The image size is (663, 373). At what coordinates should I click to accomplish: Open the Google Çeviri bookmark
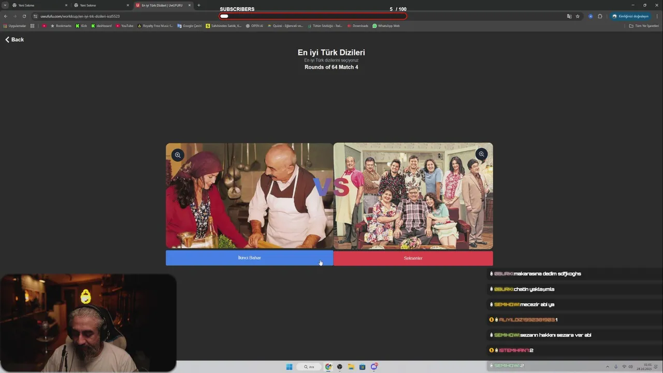tap(190, 26)
